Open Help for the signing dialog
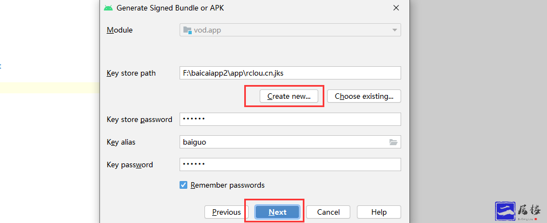Viewport: 547px width, 223px height. pyautogui.click(x=379, y=212)
